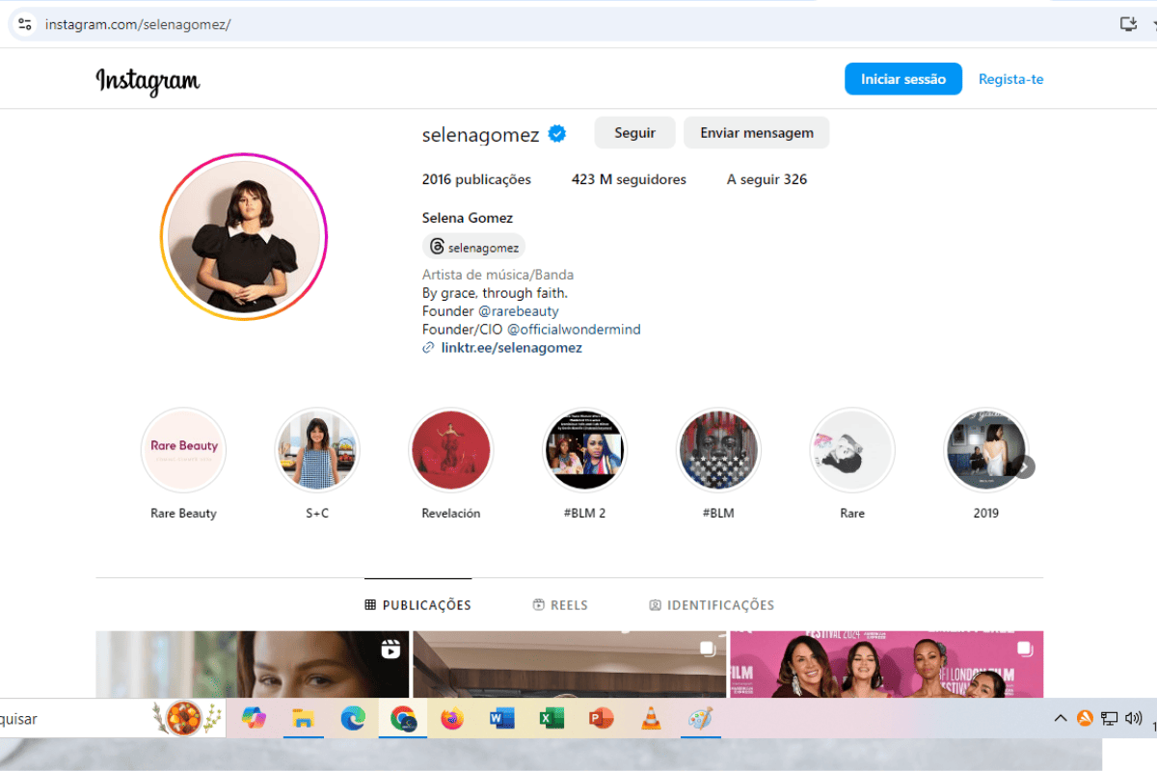The height and width of the screenshot is (771, 1157).
Task: Open the @rarebeauty mention link
Action: point(519,311)
